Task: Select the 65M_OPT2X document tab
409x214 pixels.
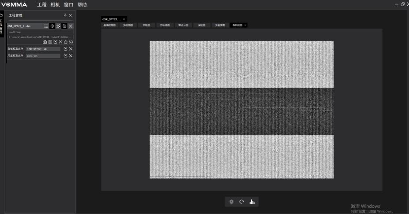Action: tap(112, 19)
